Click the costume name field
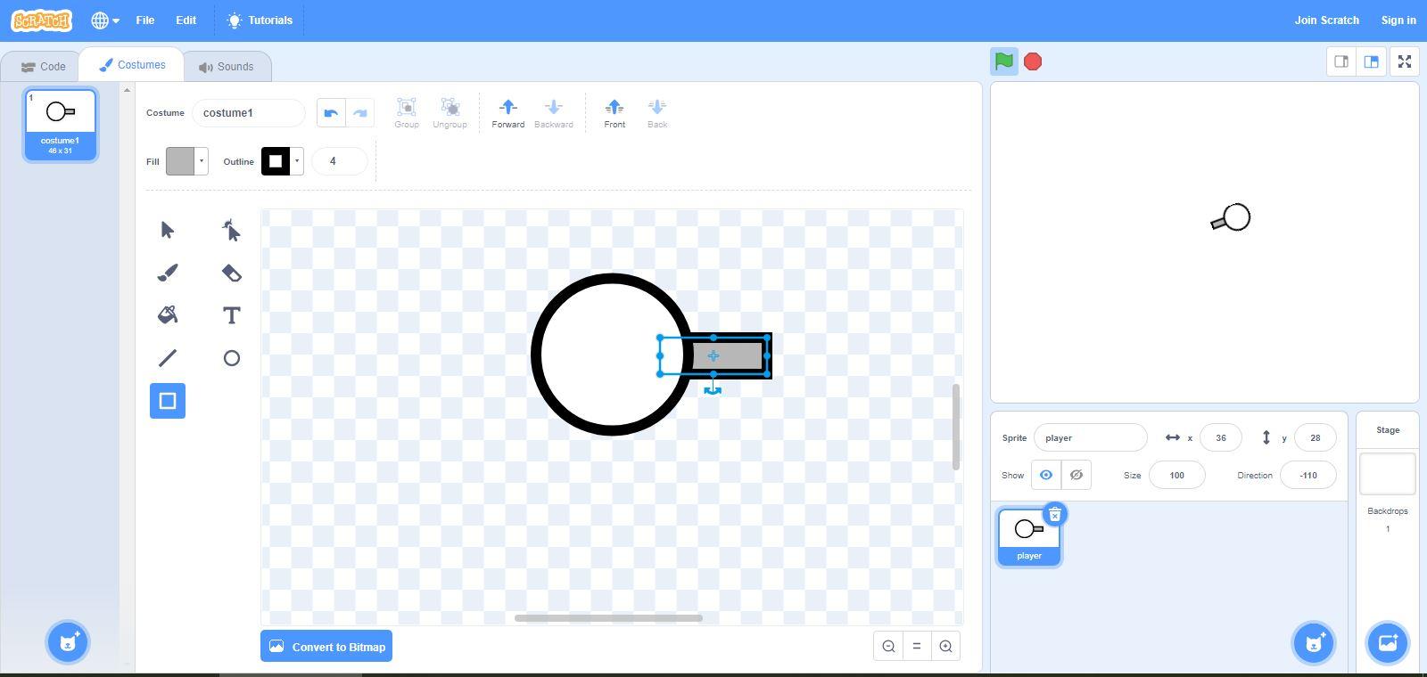The height and width of the screenshot is (677, 1427). click(x=249, y=113)
